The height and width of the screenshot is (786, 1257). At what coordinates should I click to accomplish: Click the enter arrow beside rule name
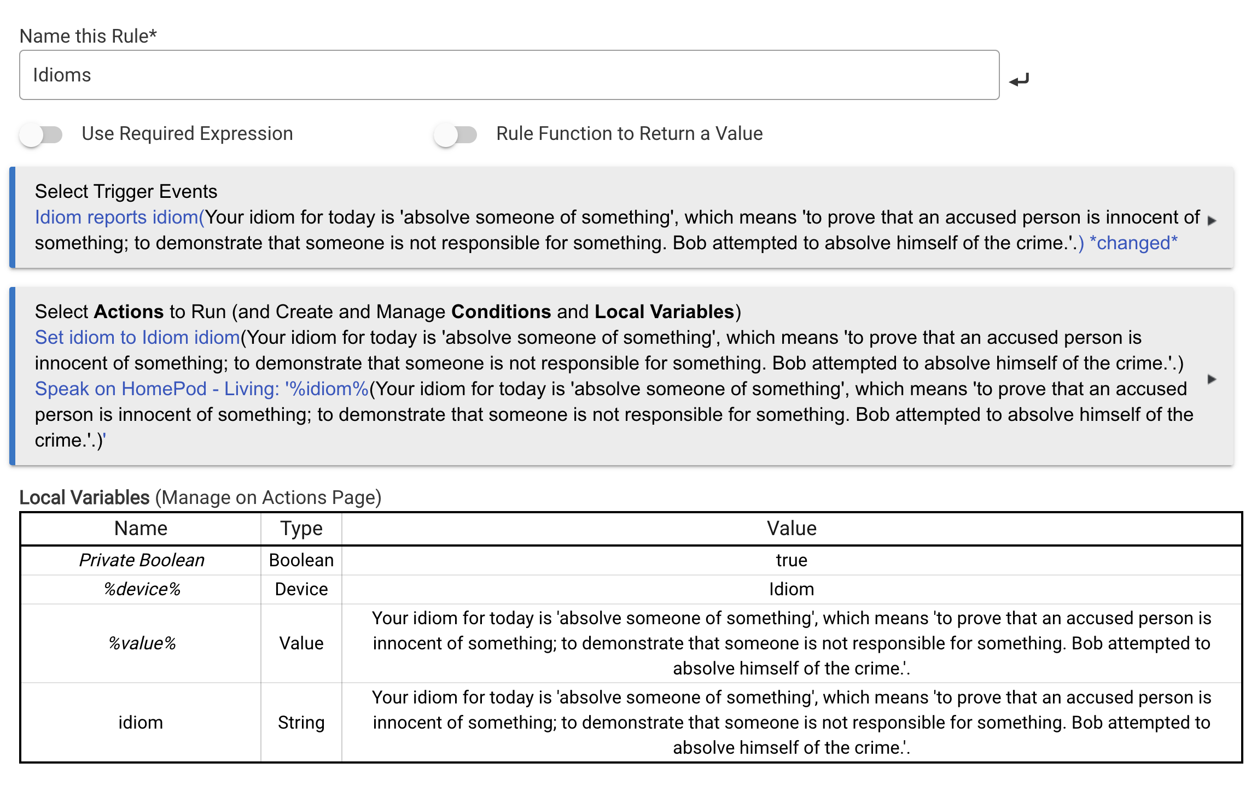pos(1019,80)
